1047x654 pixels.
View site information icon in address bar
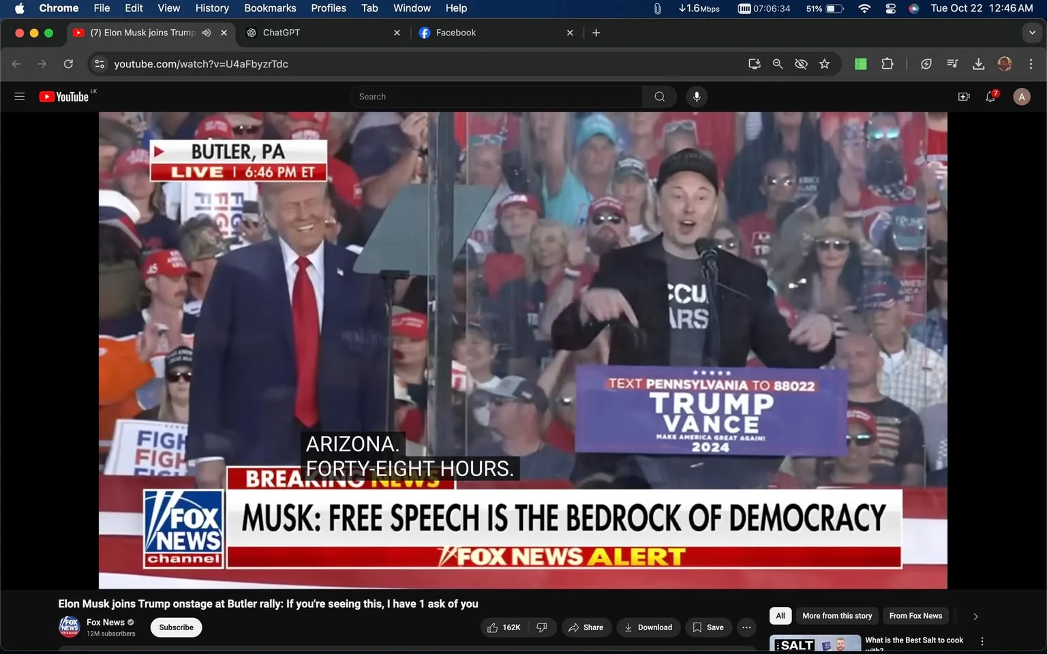100,64
